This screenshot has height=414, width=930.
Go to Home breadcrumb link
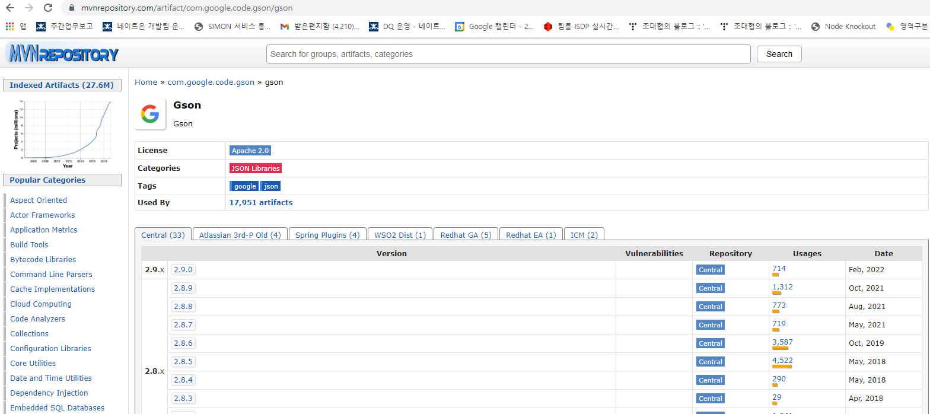[x=146, y=82]
